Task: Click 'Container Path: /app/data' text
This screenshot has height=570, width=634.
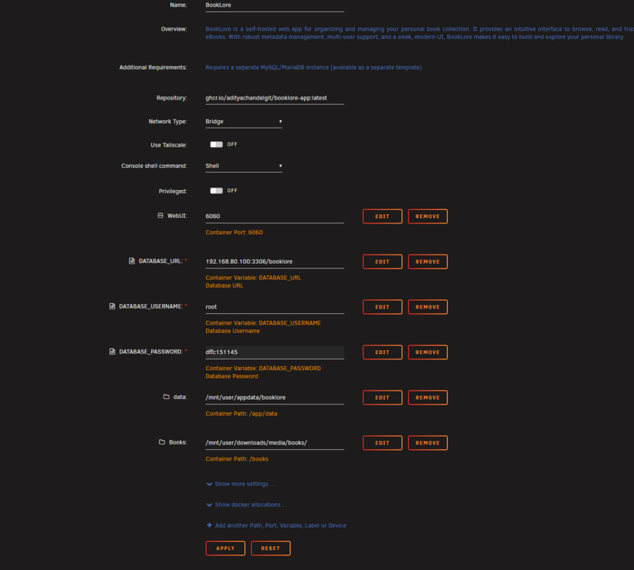Action: (x=242, y=413)
